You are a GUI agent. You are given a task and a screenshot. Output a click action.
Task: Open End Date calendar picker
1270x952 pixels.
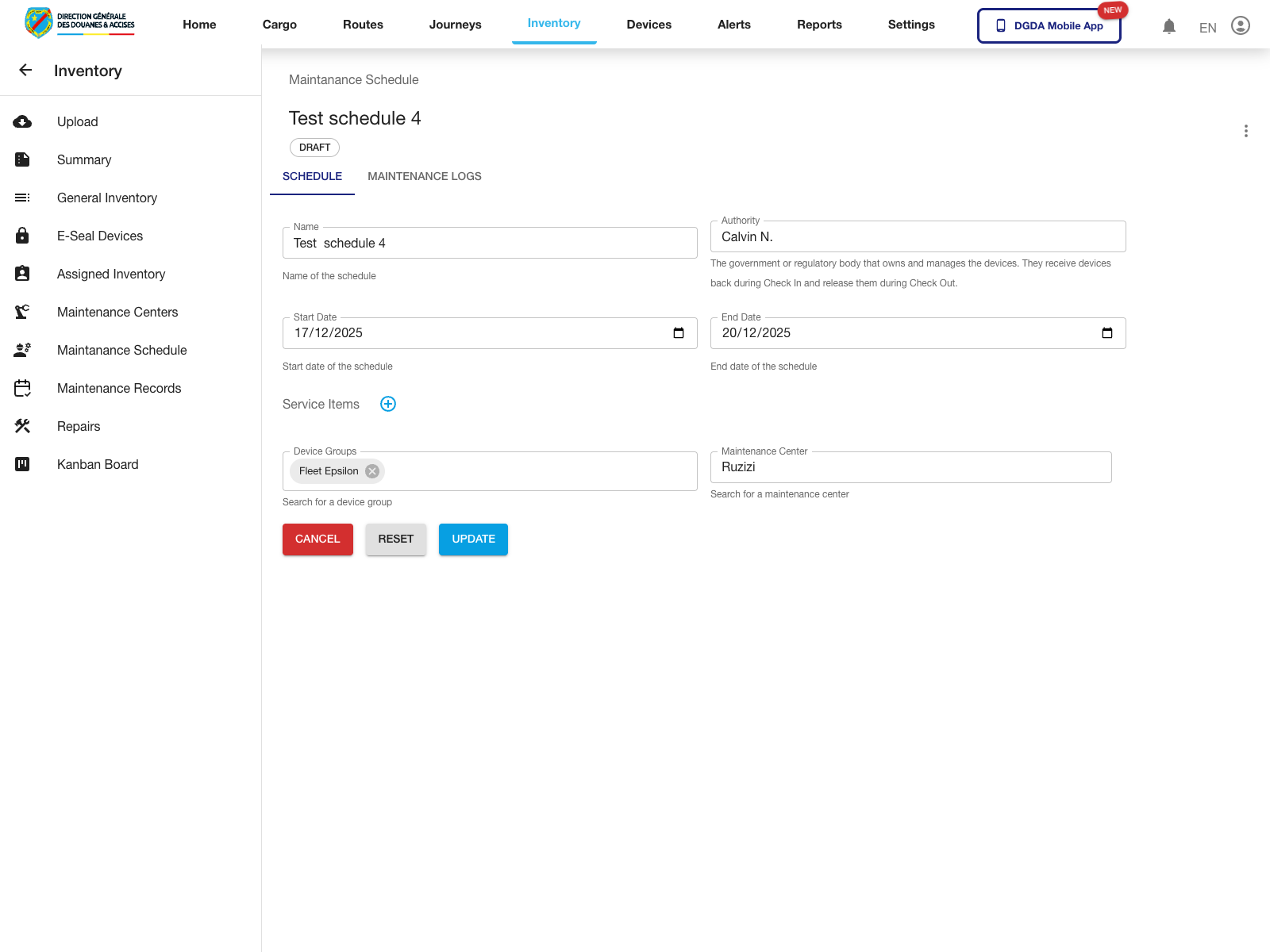(x=1107, y=333)
